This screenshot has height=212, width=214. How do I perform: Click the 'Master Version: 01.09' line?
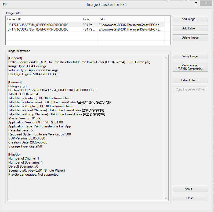(24, 118)
